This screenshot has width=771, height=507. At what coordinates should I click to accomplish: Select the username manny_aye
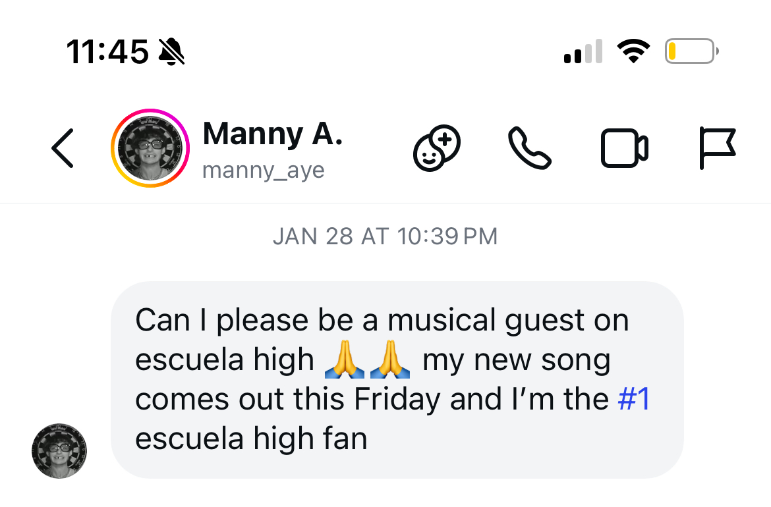[x=264, y=169]
